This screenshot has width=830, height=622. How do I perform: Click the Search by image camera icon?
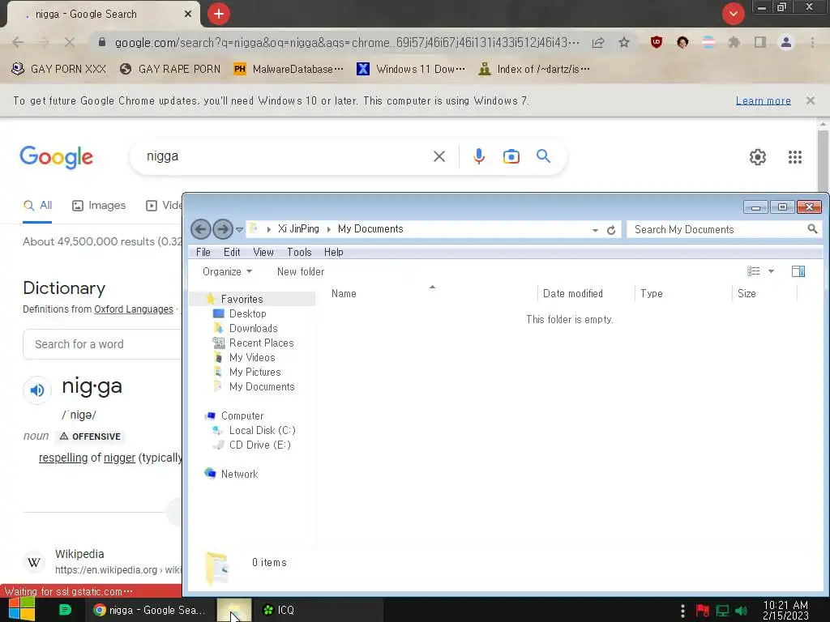pyautogui.click(x=511, y=156)
